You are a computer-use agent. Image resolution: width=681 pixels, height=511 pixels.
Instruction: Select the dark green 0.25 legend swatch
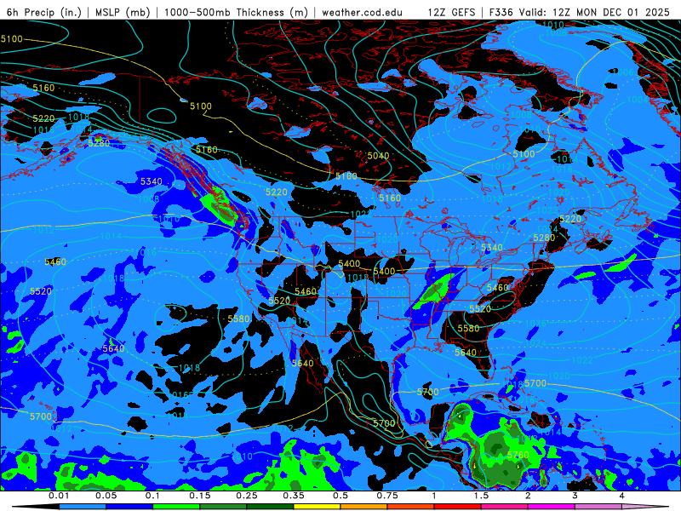pos(270,507)
